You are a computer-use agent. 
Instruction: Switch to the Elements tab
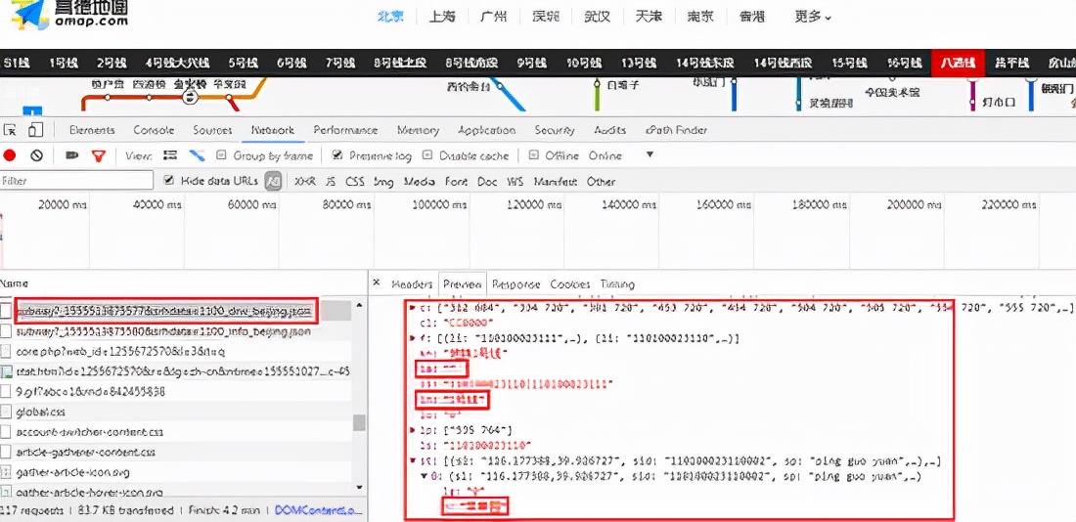coord(92,130)
